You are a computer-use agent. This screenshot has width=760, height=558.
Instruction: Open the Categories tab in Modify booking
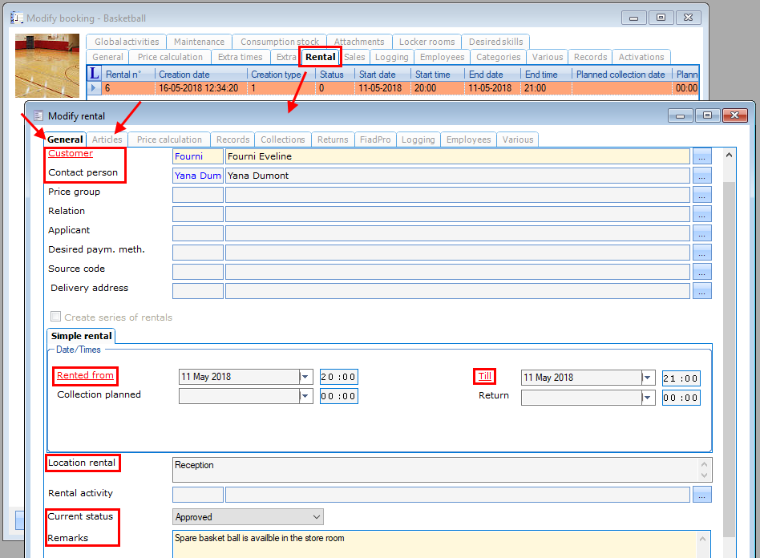coord(499,57)
